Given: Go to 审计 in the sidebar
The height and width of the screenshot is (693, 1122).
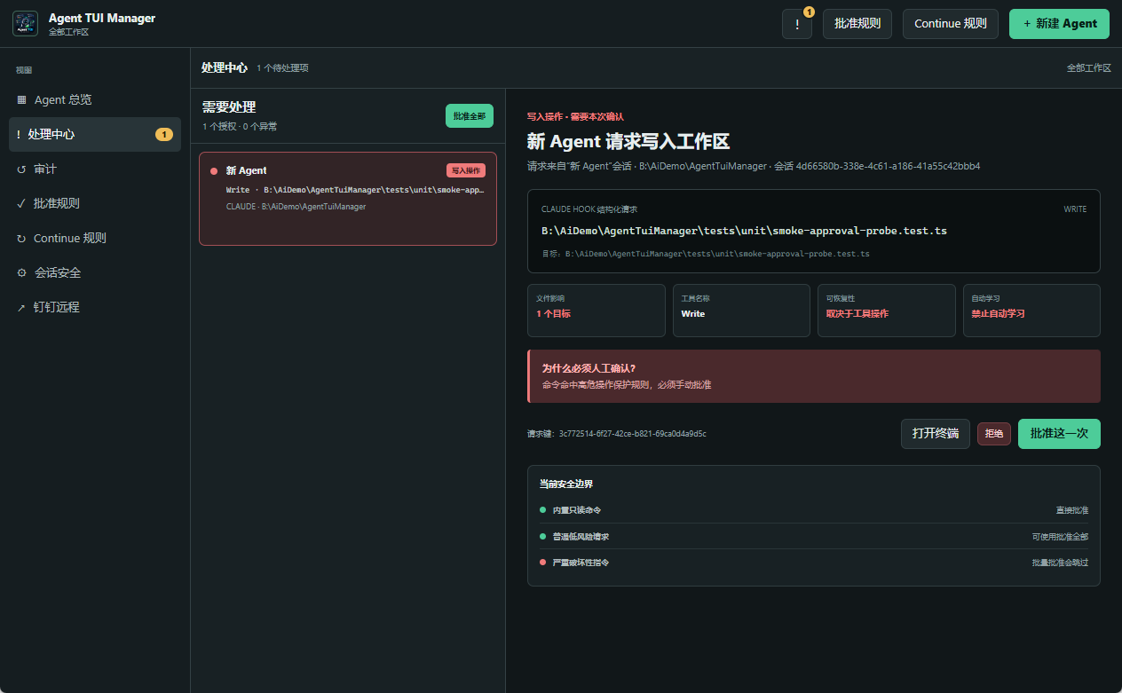Looking at the screenshot, I should coord(95,169).
